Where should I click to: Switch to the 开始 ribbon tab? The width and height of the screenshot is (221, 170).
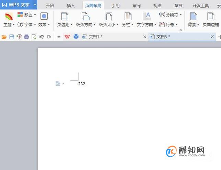point(50,6)
